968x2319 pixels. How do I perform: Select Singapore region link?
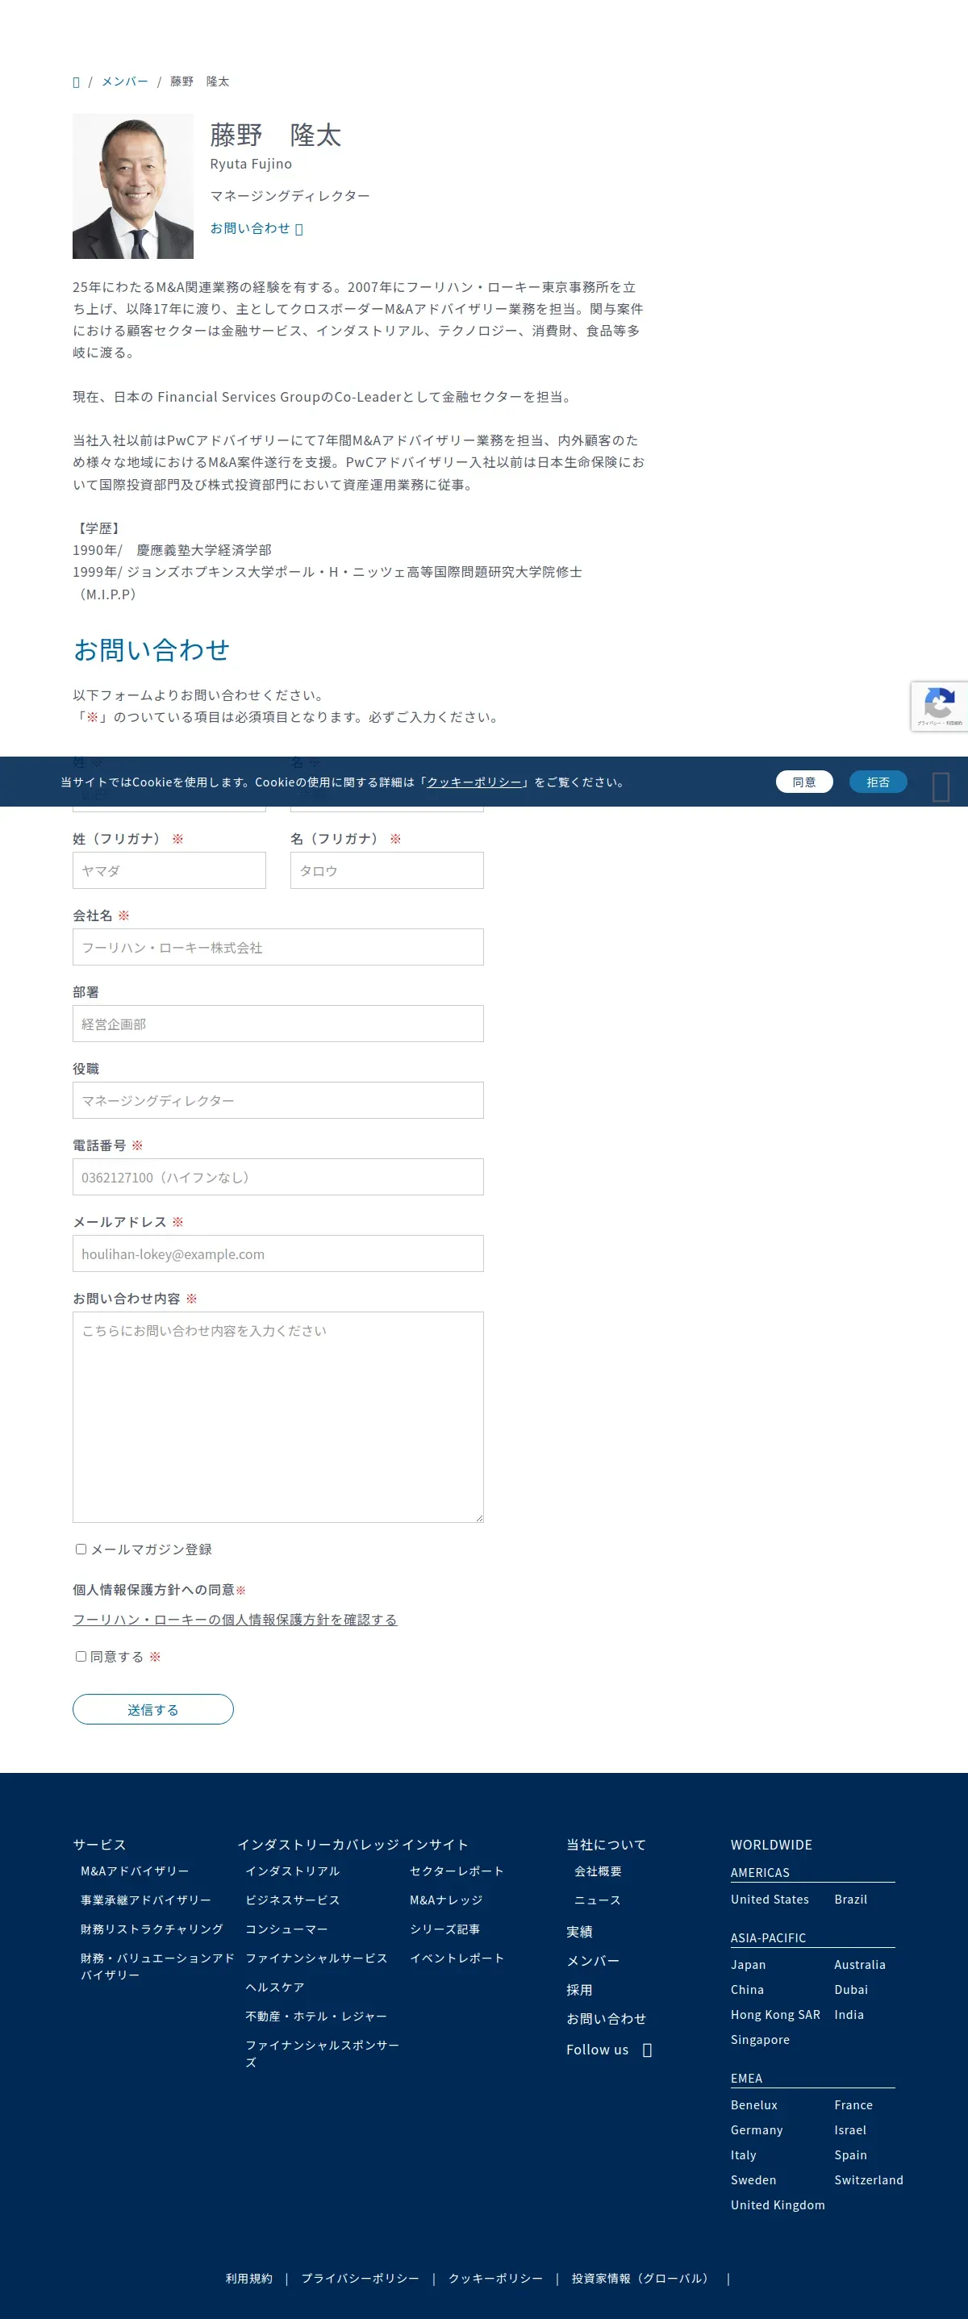[760, 2039]
